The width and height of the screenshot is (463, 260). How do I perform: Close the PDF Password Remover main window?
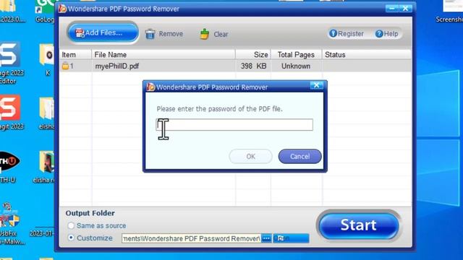[x=405, y=9]
